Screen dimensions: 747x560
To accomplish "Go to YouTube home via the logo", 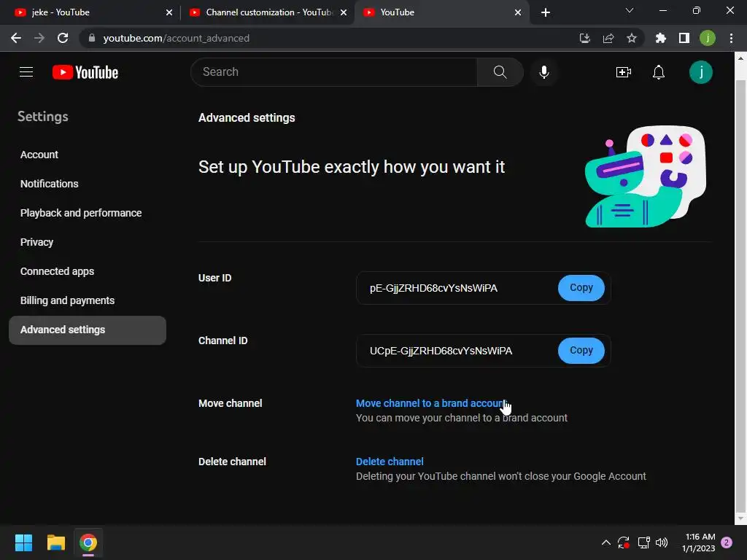I will point(85,72).
